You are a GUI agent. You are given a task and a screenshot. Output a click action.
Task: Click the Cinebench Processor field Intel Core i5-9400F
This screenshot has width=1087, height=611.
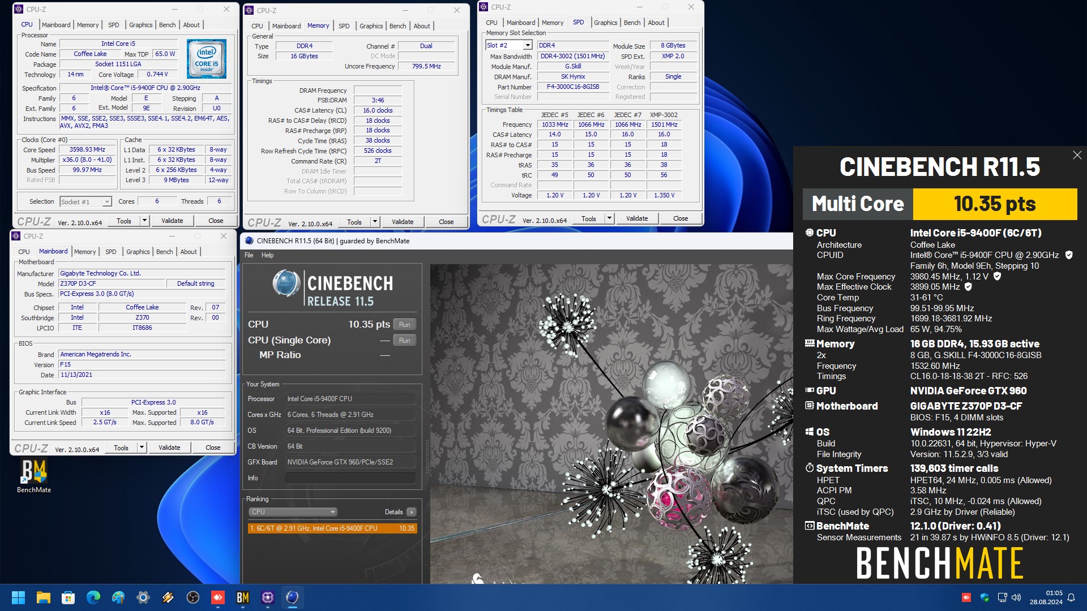[x=350, y=399]
